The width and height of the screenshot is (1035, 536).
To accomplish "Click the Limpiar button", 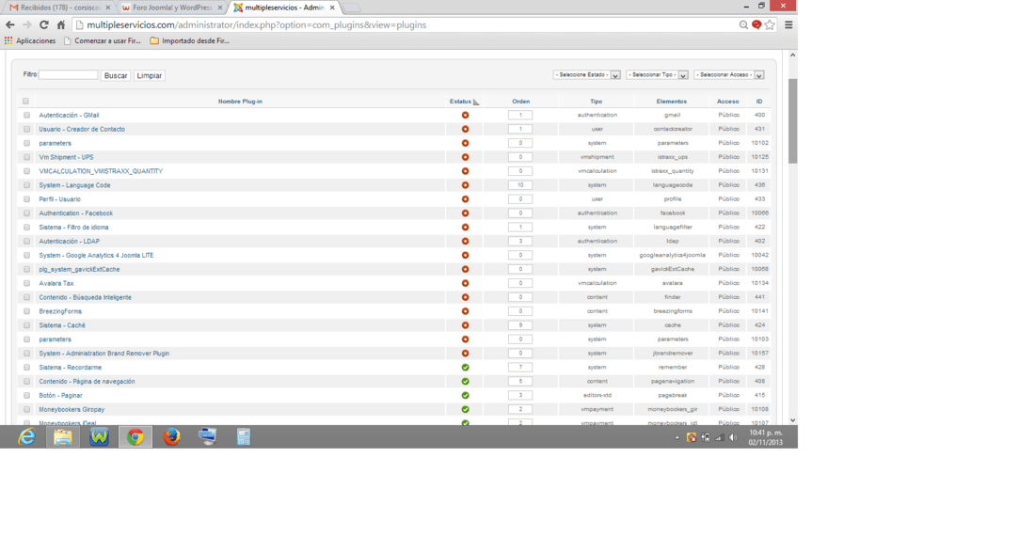I will tap(150, 76).
